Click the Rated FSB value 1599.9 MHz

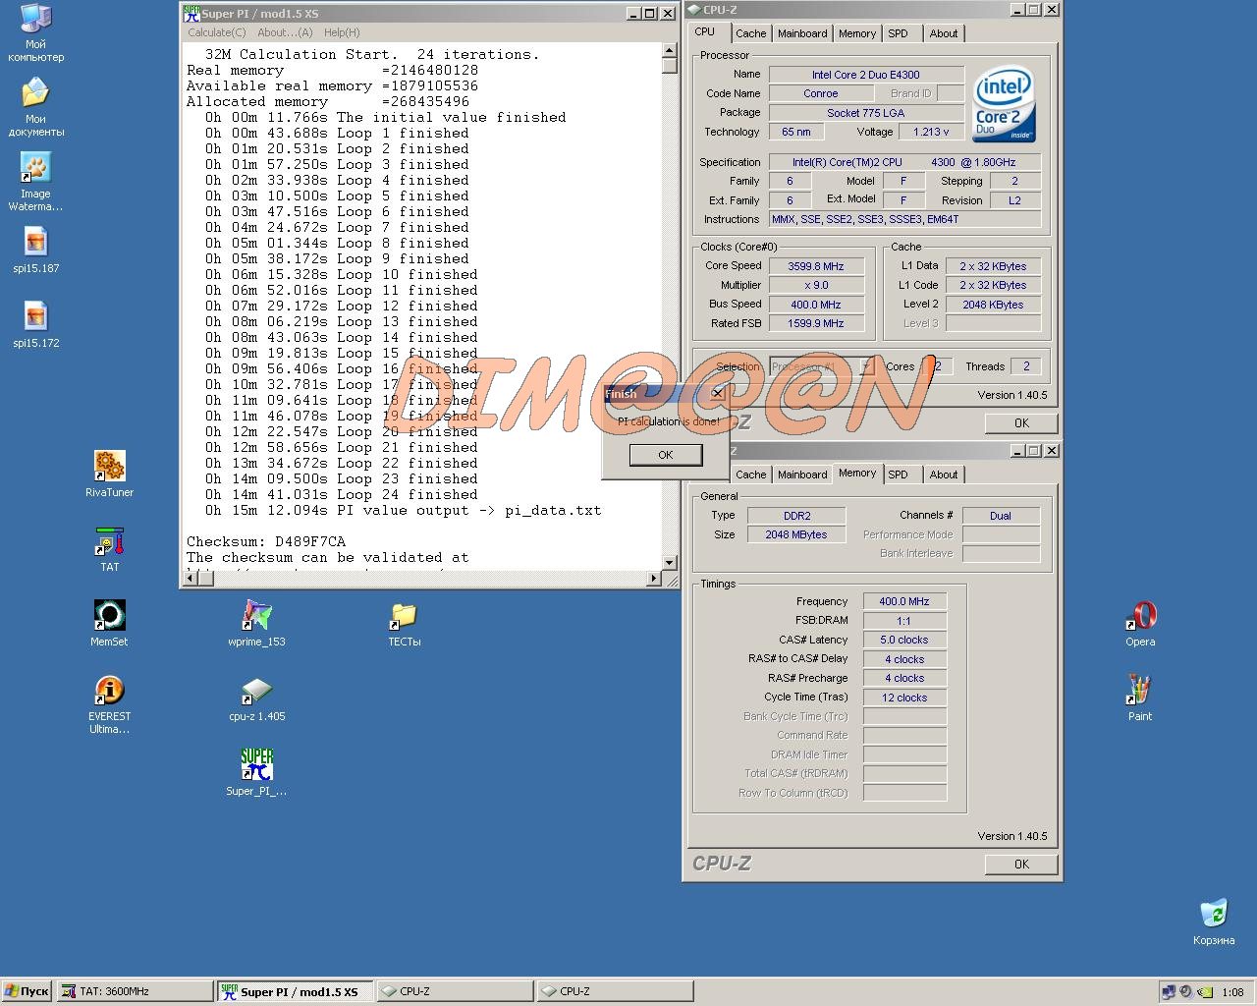[817, 323]
